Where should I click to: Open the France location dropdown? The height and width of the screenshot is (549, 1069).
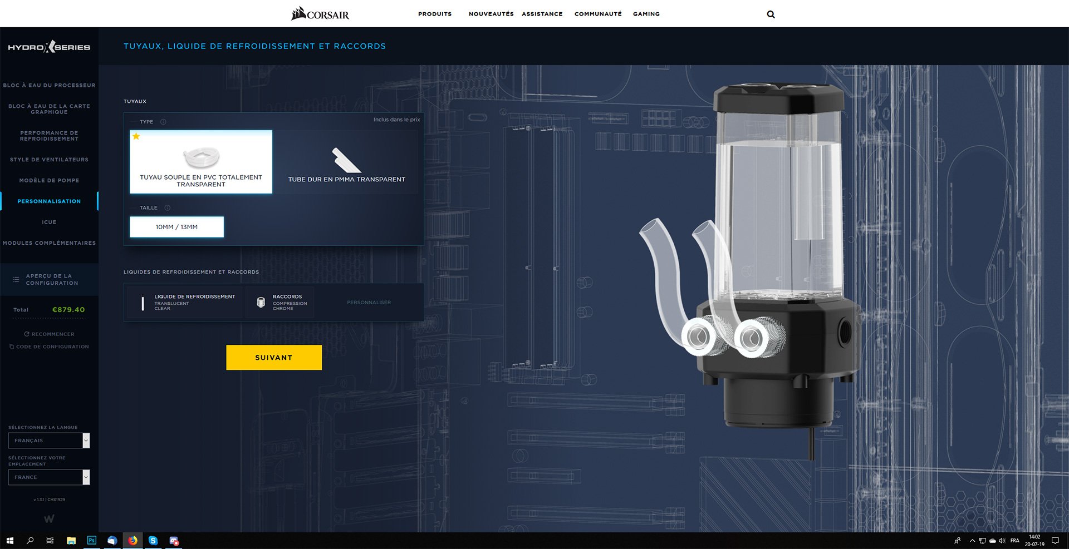[49, 477]
